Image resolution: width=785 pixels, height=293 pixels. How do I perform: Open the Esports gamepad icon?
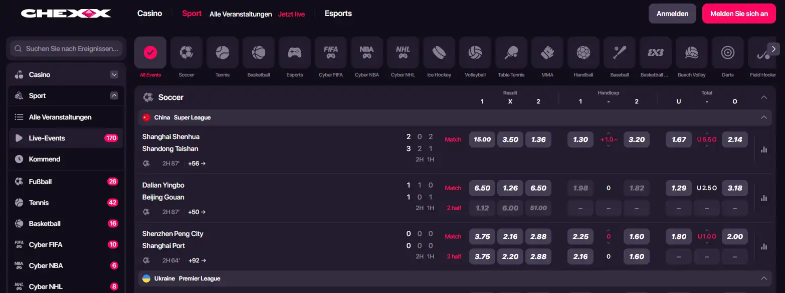pos(295,52)
